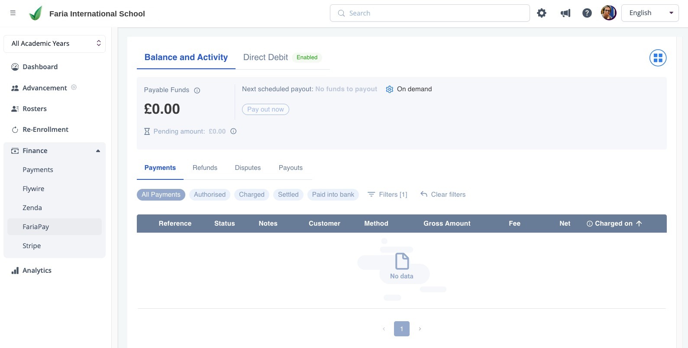
Task: Open the hamburger menu icon
Action: point(13,13)
